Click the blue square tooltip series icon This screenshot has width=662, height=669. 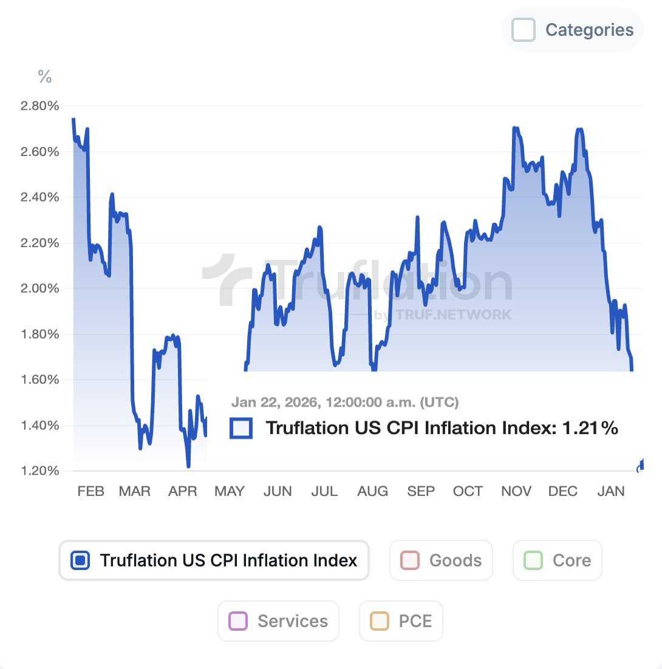pos(241,428)
